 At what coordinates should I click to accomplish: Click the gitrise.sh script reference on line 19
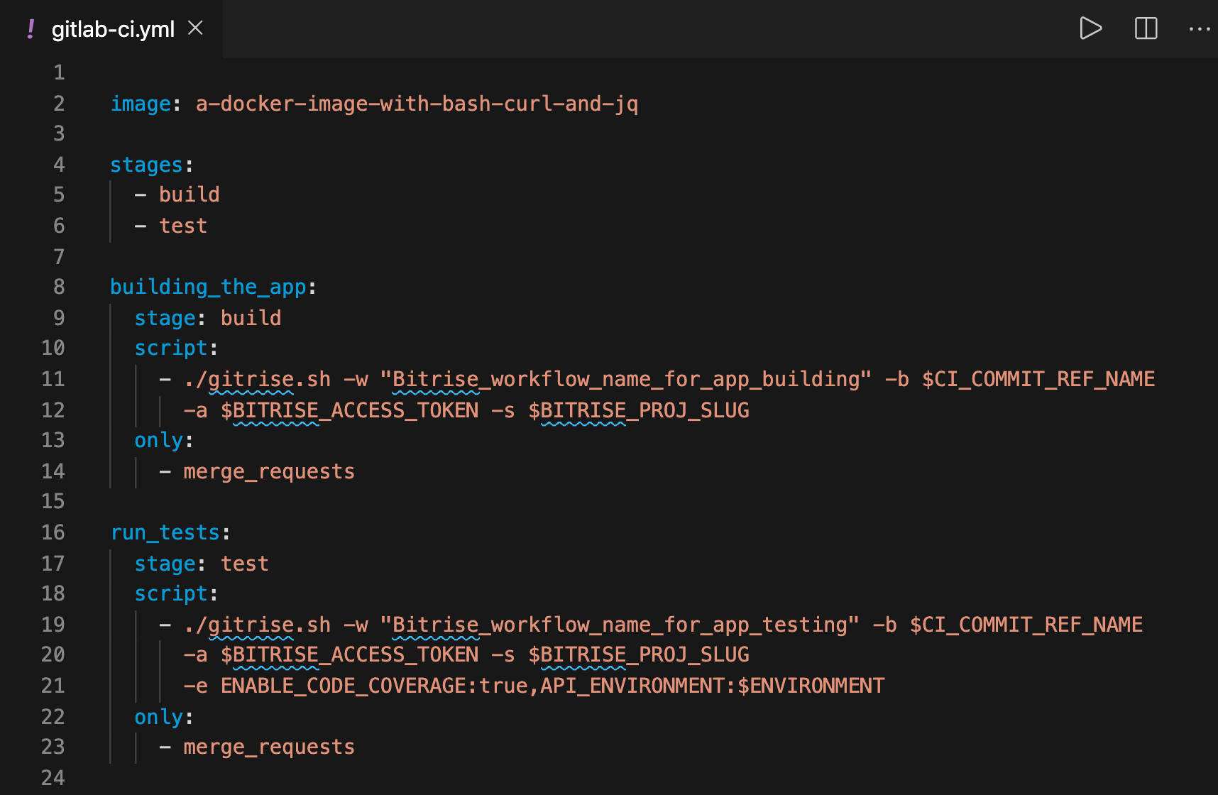[256, 625]
